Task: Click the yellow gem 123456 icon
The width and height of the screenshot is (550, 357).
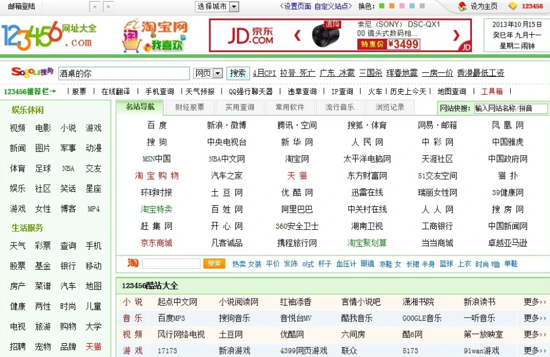Action: coord(513,6)
